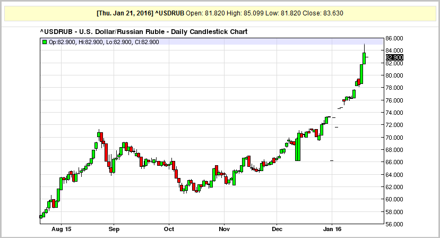Click the highlighted 82.900 price label

click(x=394, y=57)
